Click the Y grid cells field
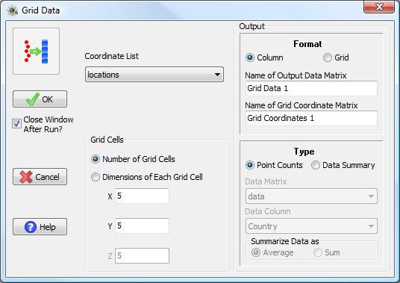400x283 pixels. pyautogui.click(x=142, y=226)
